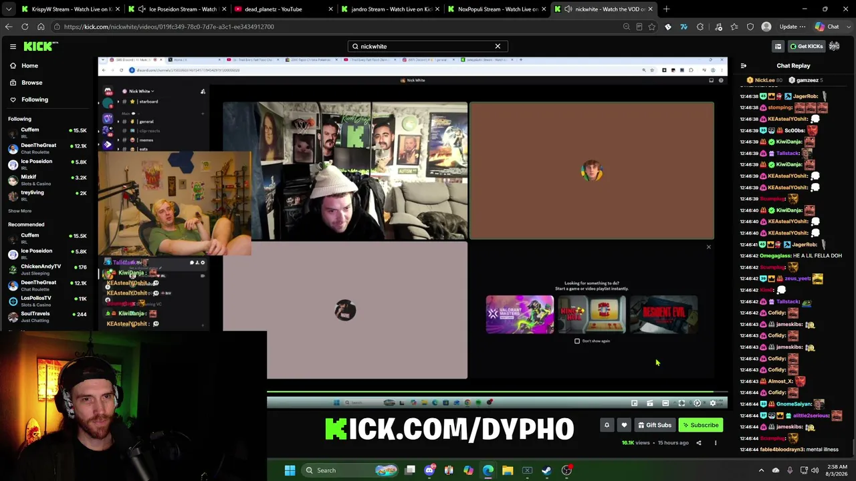Switch to the NoxPopuli Stream tab
The image size is (856, 481).
pyautogui.click(x=497, y=9)
